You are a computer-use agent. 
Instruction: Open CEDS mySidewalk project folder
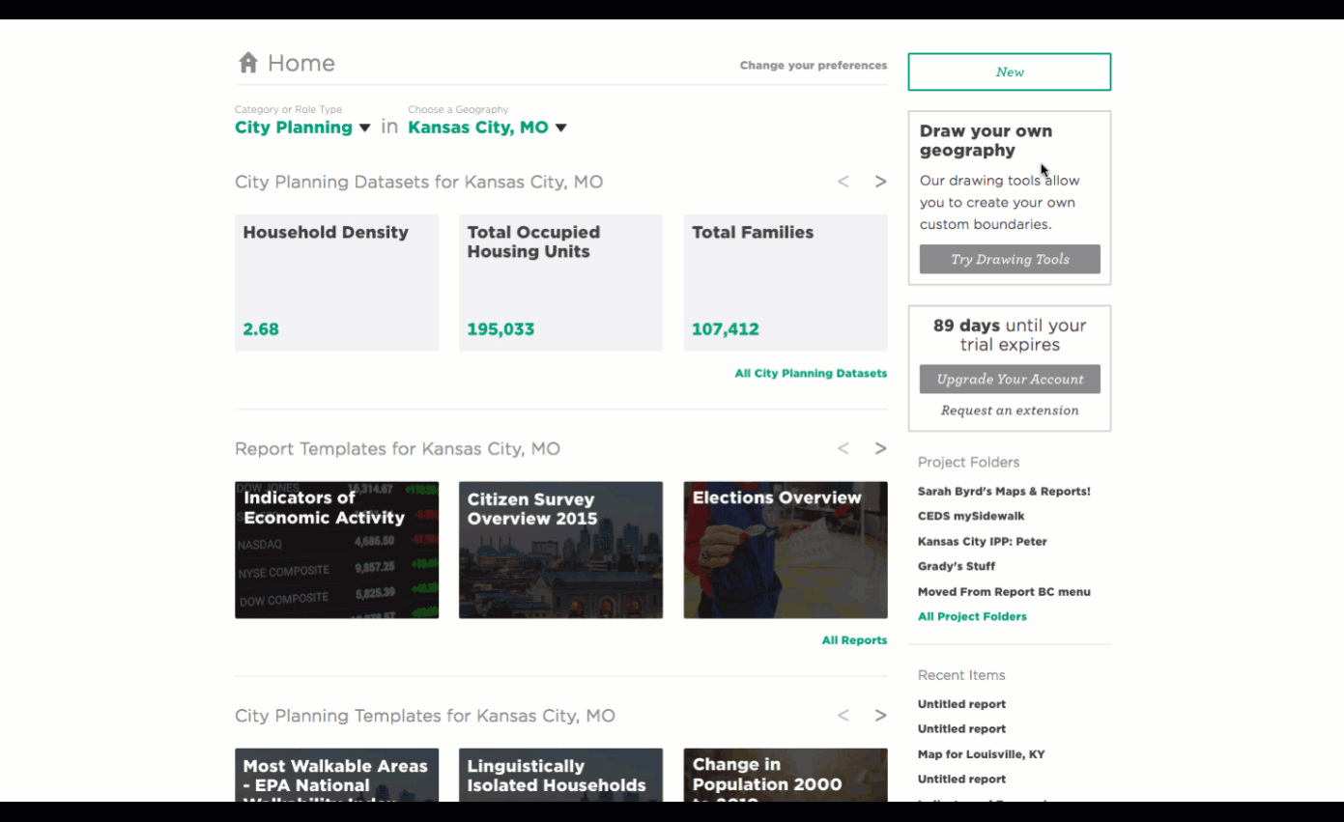click(x=971, y=517)
